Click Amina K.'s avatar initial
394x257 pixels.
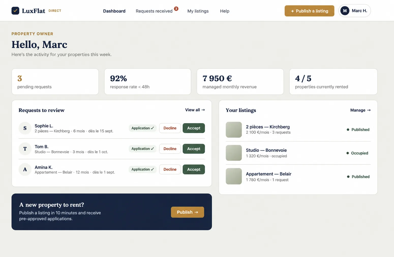point(25,169)
